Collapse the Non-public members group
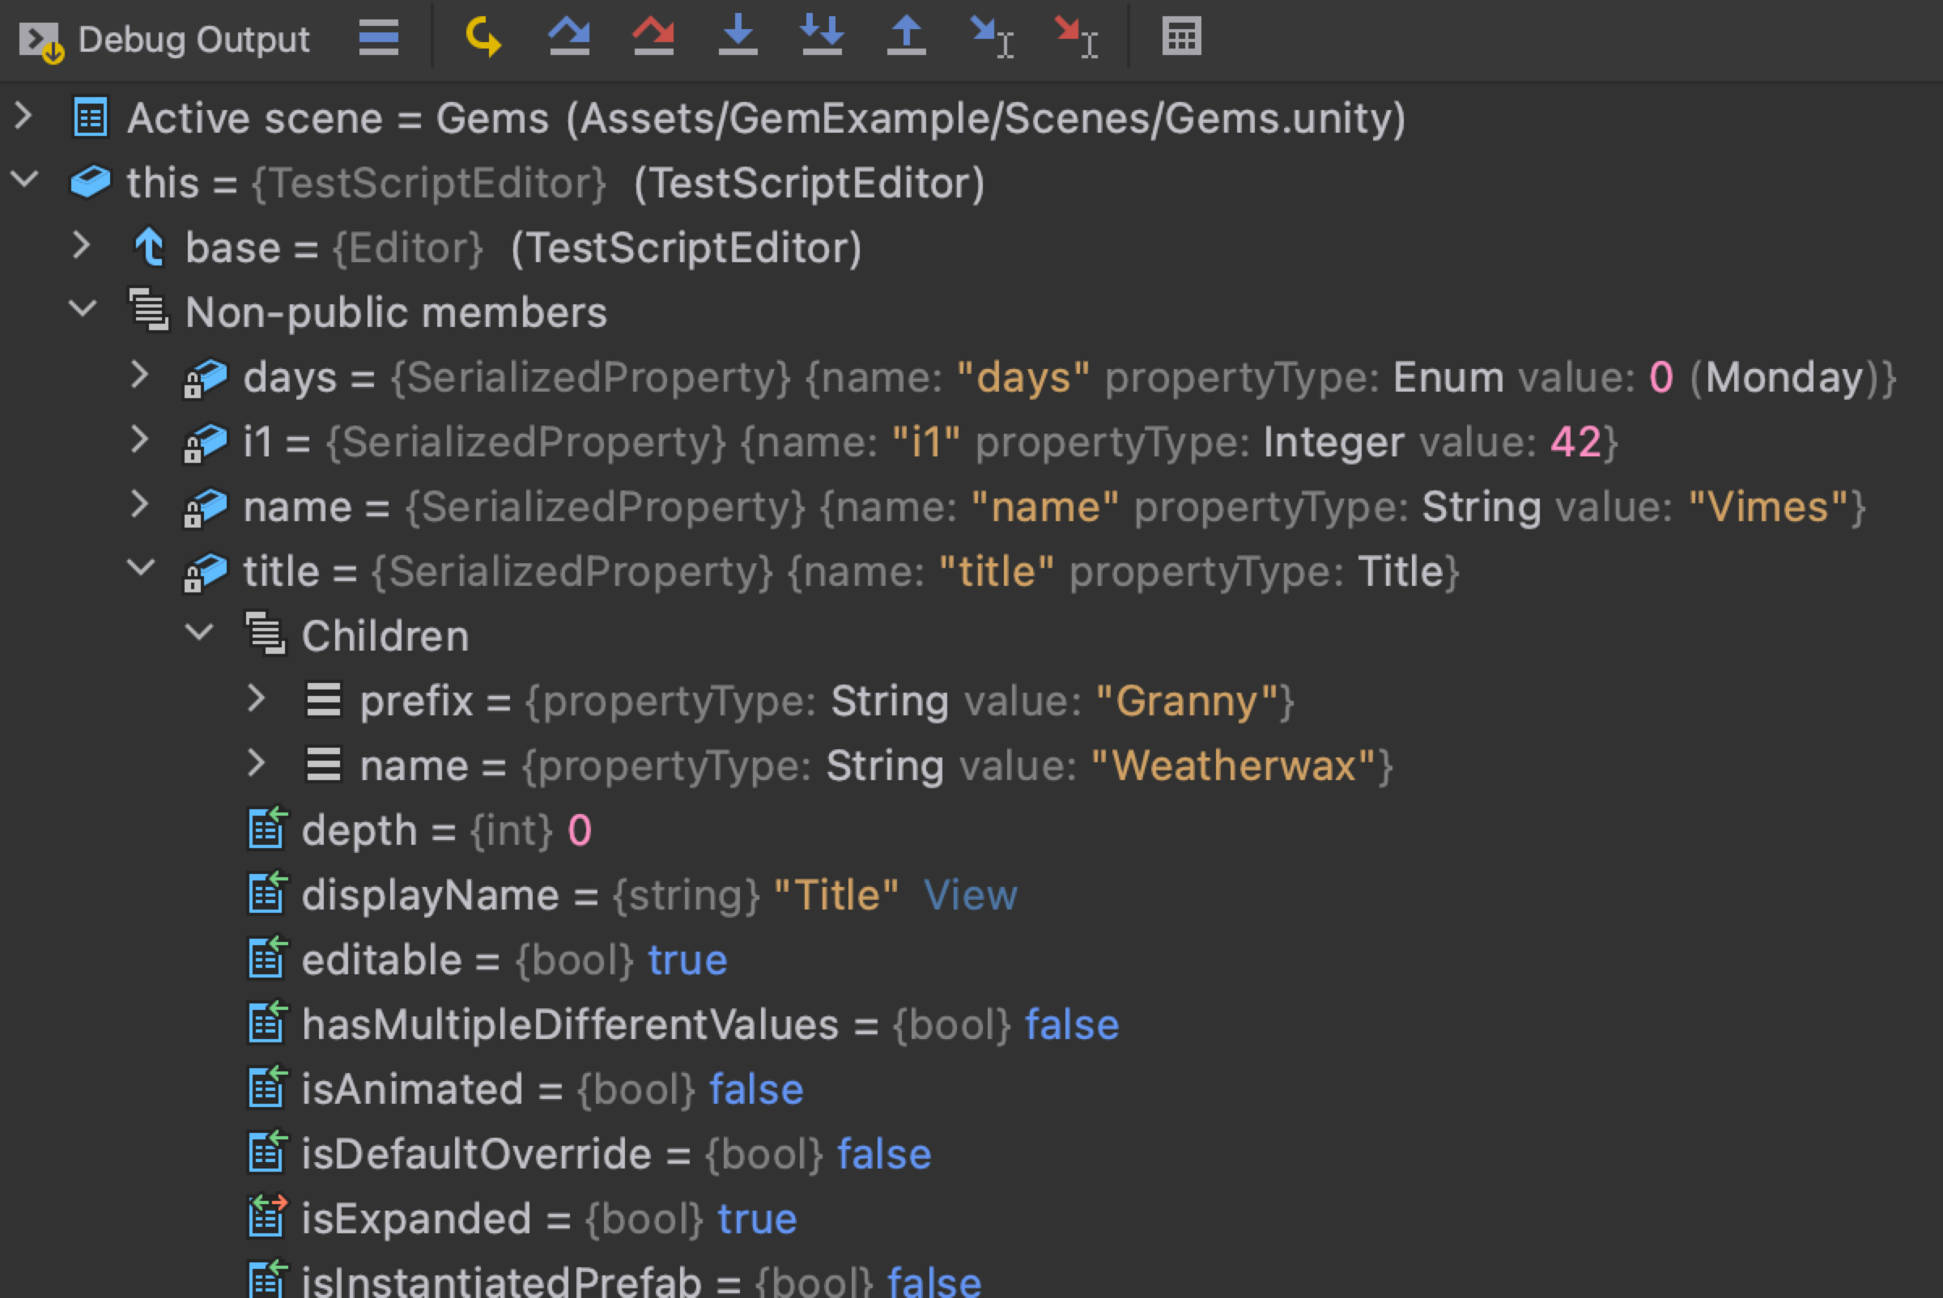Image resolution: width=1943 pixels, height=1298 pixels. click(x=82, y=310)
